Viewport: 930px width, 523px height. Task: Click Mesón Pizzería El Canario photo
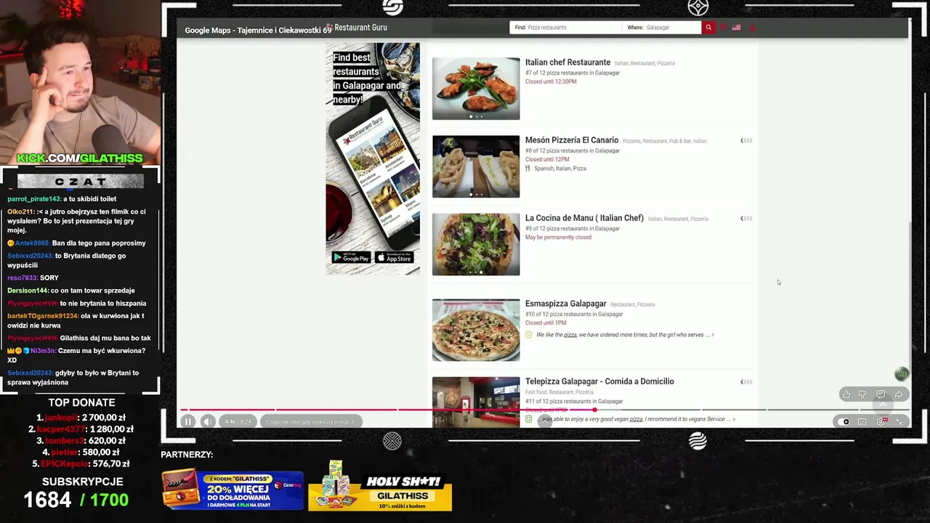coord(476,166)
